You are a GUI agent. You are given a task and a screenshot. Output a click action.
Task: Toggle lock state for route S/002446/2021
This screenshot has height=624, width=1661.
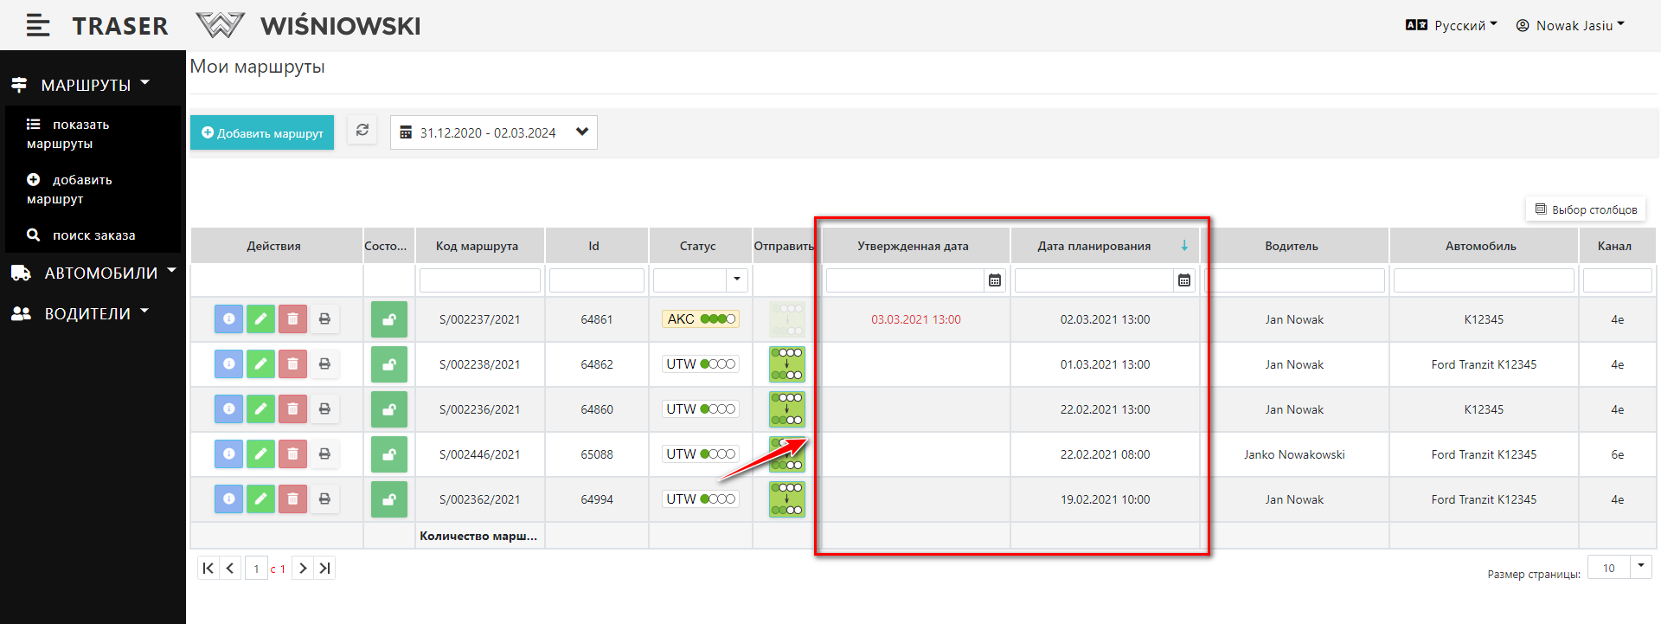tap(389, 454)
